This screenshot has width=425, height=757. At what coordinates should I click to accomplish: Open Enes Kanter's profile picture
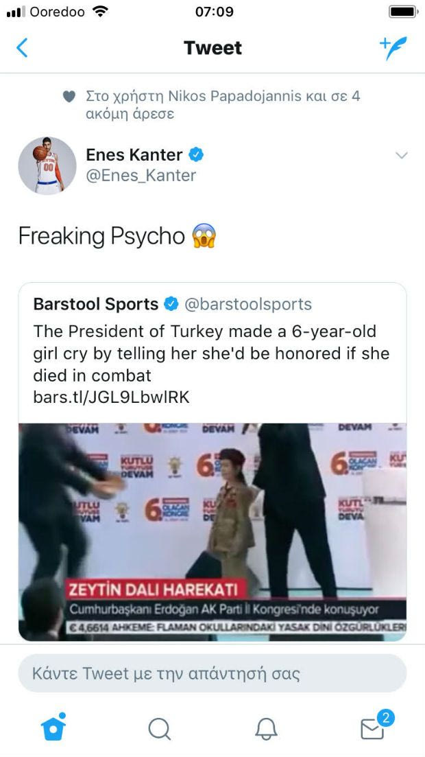(x=47, y=165)
